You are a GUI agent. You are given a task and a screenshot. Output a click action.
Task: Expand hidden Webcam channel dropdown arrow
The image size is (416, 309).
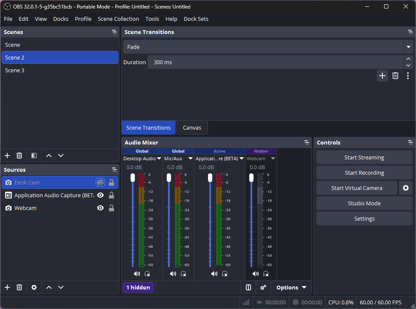click(x=273, y=159)
